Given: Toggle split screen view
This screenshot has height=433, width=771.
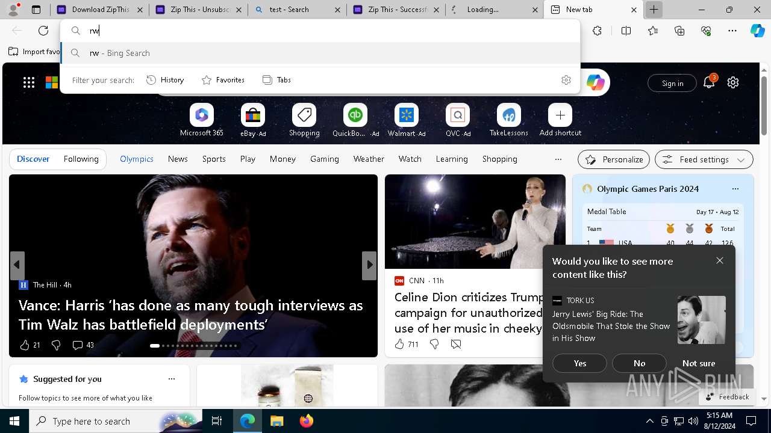Looking at the screenshot, I should point(626,31).
